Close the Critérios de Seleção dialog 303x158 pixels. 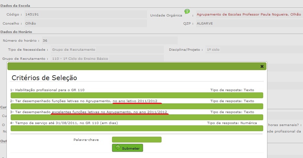tap(262, 66)
